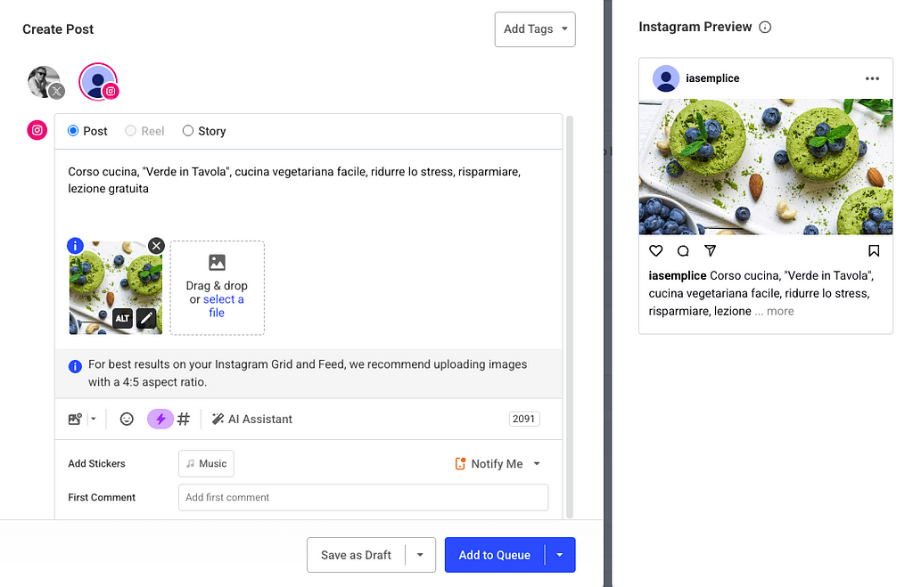Click the bookmark icon in preview
913x587 pixels.
(874, 250)
